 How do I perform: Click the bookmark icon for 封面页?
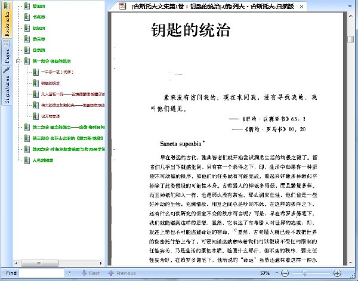point(27,6)
